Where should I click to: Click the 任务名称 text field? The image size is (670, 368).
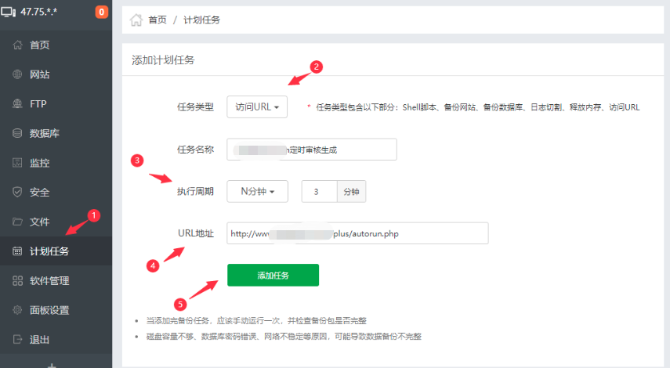[312, 150]
